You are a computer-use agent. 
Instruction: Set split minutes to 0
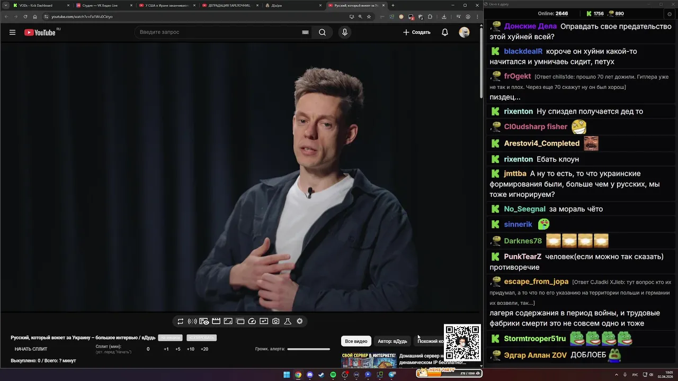click(148, 349)
